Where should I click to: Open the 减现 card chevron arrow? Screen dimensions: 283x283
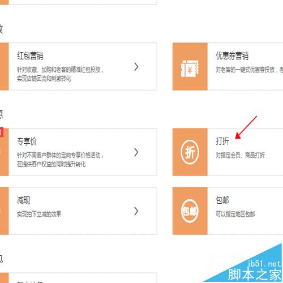click(x=136, y=211)
